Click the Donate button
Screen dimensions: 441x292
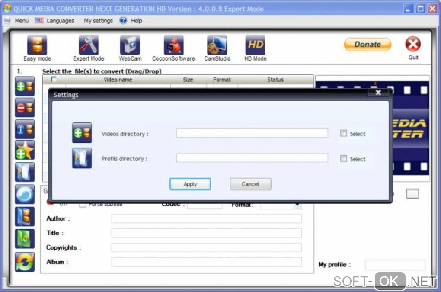(x=367, y=44)
